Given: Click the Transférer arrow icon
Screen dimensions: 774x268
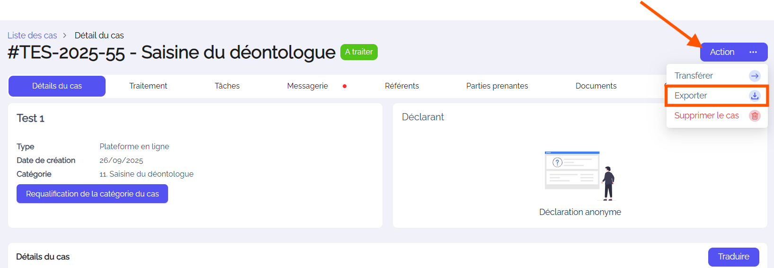Looking at the screenshot, I should [x=755, y=76].
